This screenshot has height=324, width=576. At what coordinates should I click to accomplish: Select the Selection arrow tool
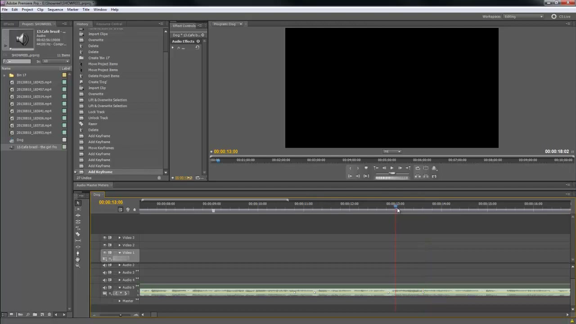pyautogui.click(x=78, y=203)
